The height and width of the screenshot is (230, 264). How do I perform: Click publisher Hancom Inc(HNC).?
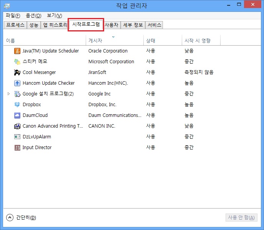[x=108, y=83]
